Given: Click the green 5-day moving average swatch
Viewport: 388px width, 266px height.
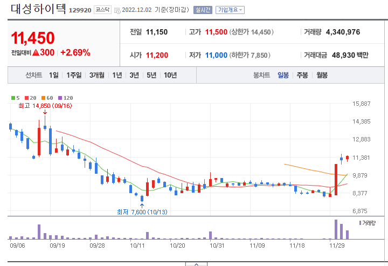Looking at the screenshot, I should click(13, 98).
